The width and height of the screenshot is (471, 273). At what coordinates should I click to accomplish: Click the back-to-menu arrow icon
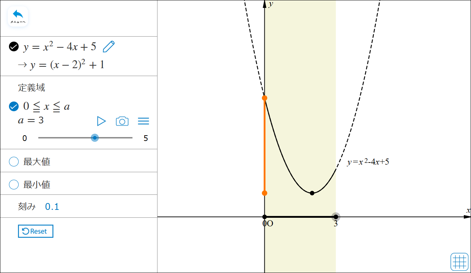click(18, 16)
